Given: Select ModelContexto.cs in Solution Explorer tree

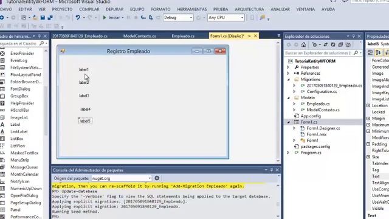Looking at the screenshot, I should (323, 109).
